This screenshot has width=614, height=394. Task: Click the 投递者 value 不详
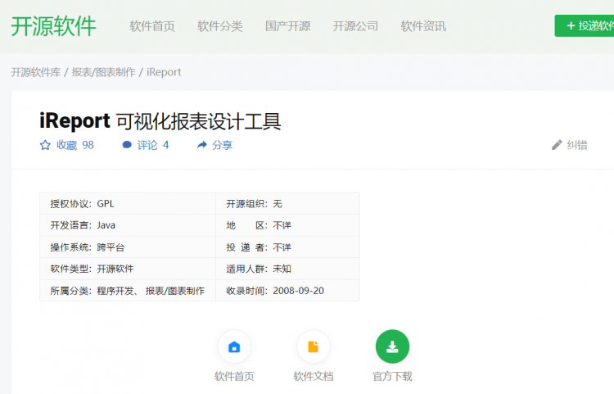[x=282, y=247]
